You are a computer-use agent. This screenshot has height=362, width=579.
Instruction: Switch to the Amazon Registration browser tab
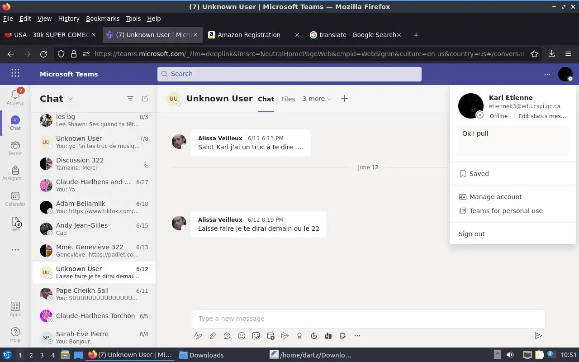[253, 35]
